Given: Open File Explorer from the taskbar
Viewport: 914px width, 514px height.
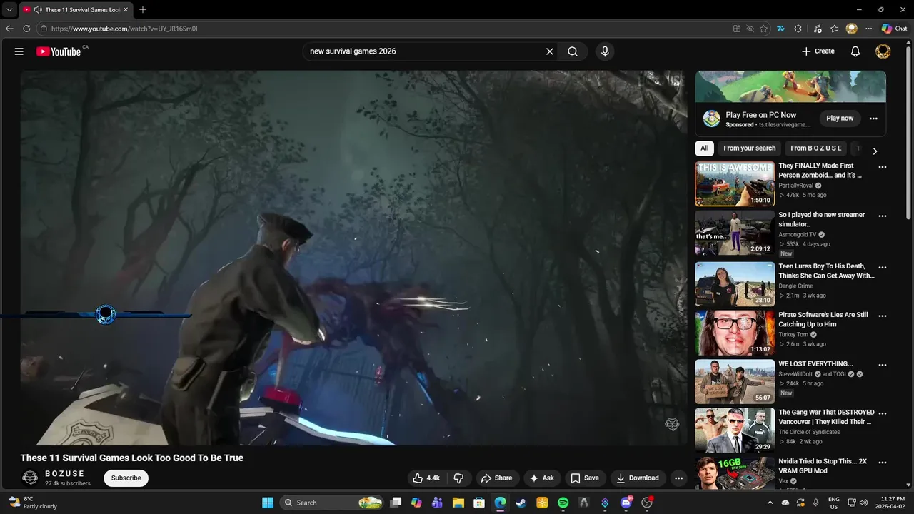Looking at the screenshot, I should click(x=458, y=503).
